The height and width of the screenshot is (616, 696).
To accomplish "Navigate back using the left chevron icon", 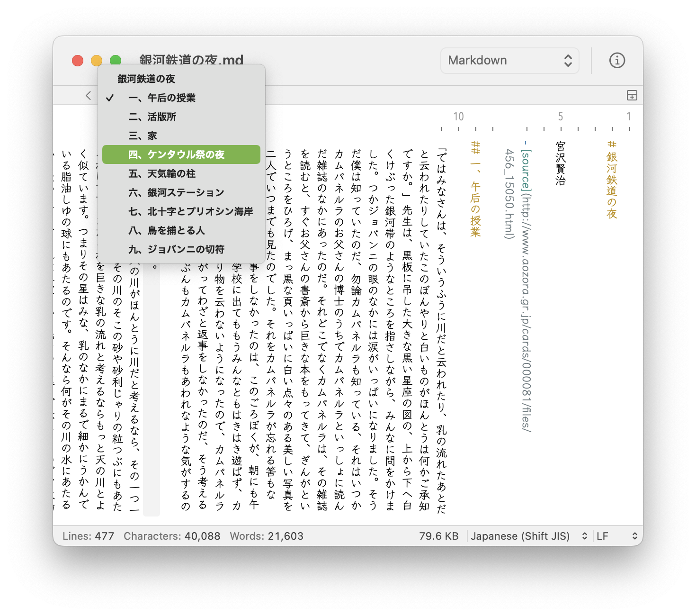I will [x=88, y=95].
